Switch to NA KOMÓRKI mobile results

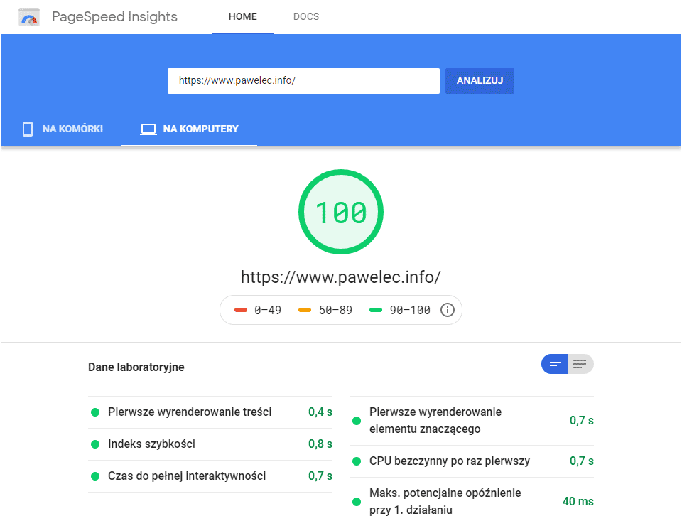tap(63, 129)
